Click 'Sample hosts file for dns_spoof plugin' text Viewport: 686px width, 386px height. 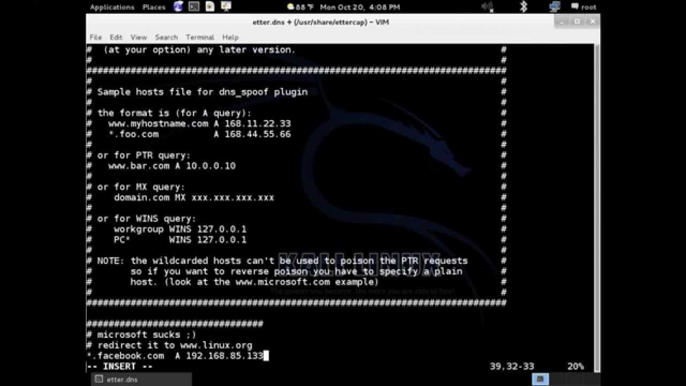click(x=203, y=92)
